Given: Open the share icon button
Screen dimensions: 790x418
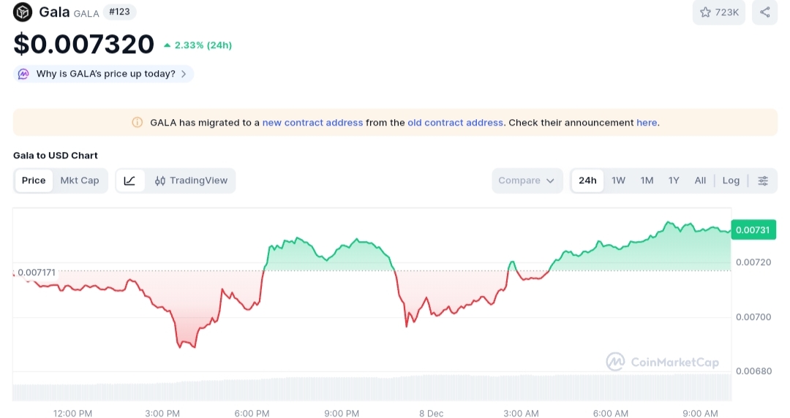Looking at the screenshot, I should (x=765, y=12).
